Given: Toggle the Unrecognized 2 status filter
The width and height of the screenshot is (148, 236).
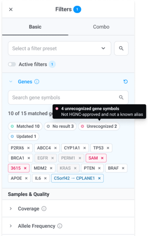Looking at the screenshot, I should (x=99, y=126).
